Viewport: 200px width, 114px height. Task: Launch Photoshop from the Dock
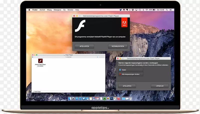[111, 98]
